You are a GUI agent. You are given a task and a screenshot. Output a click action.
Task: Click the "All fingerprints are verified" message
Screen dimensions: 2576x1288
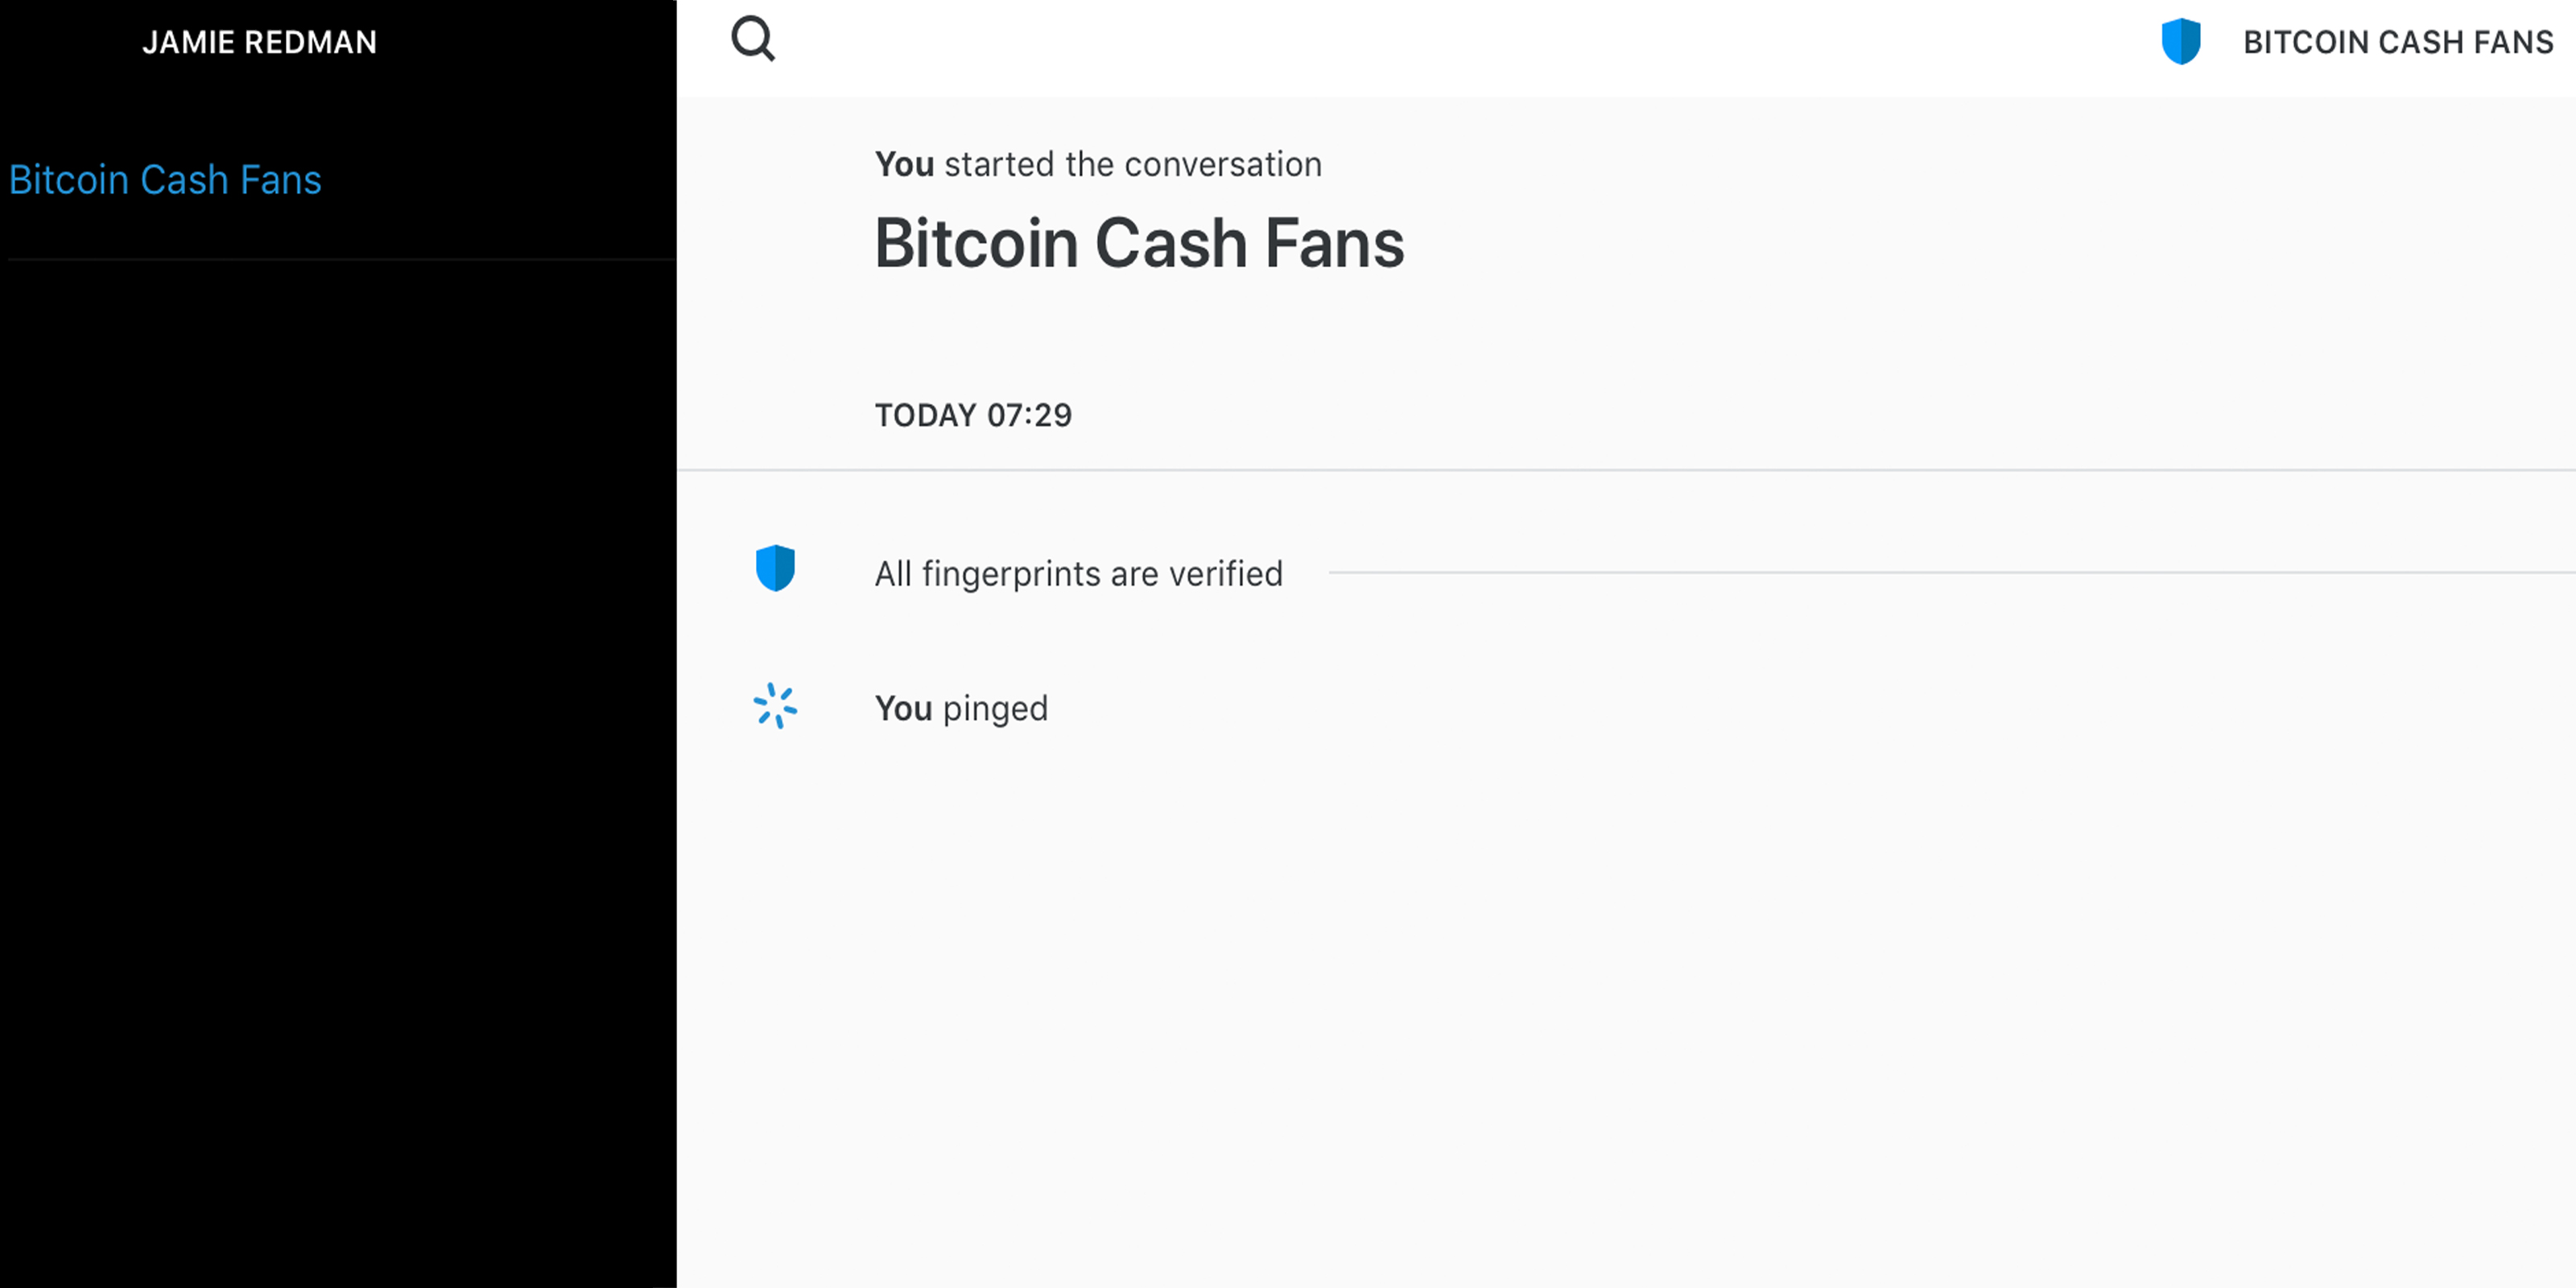click(1078, 574)
